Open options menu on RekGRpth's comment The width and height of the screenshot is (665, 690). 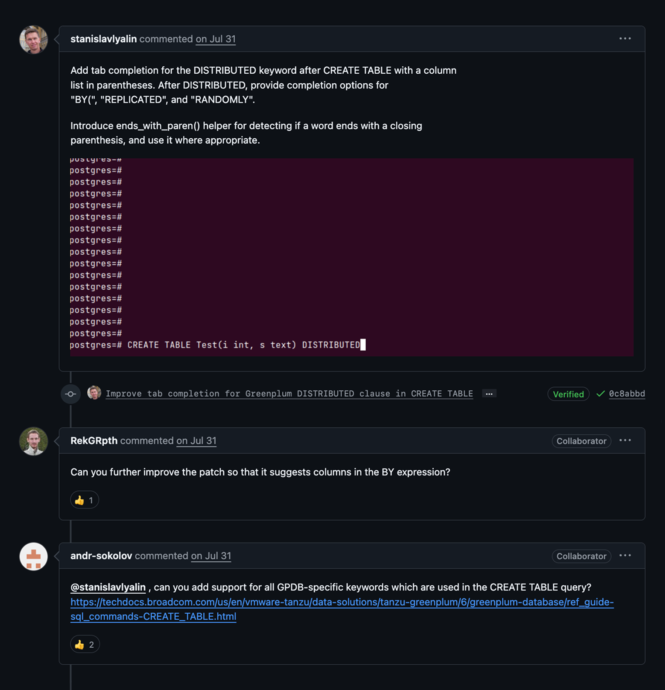[x=625, y=441]
